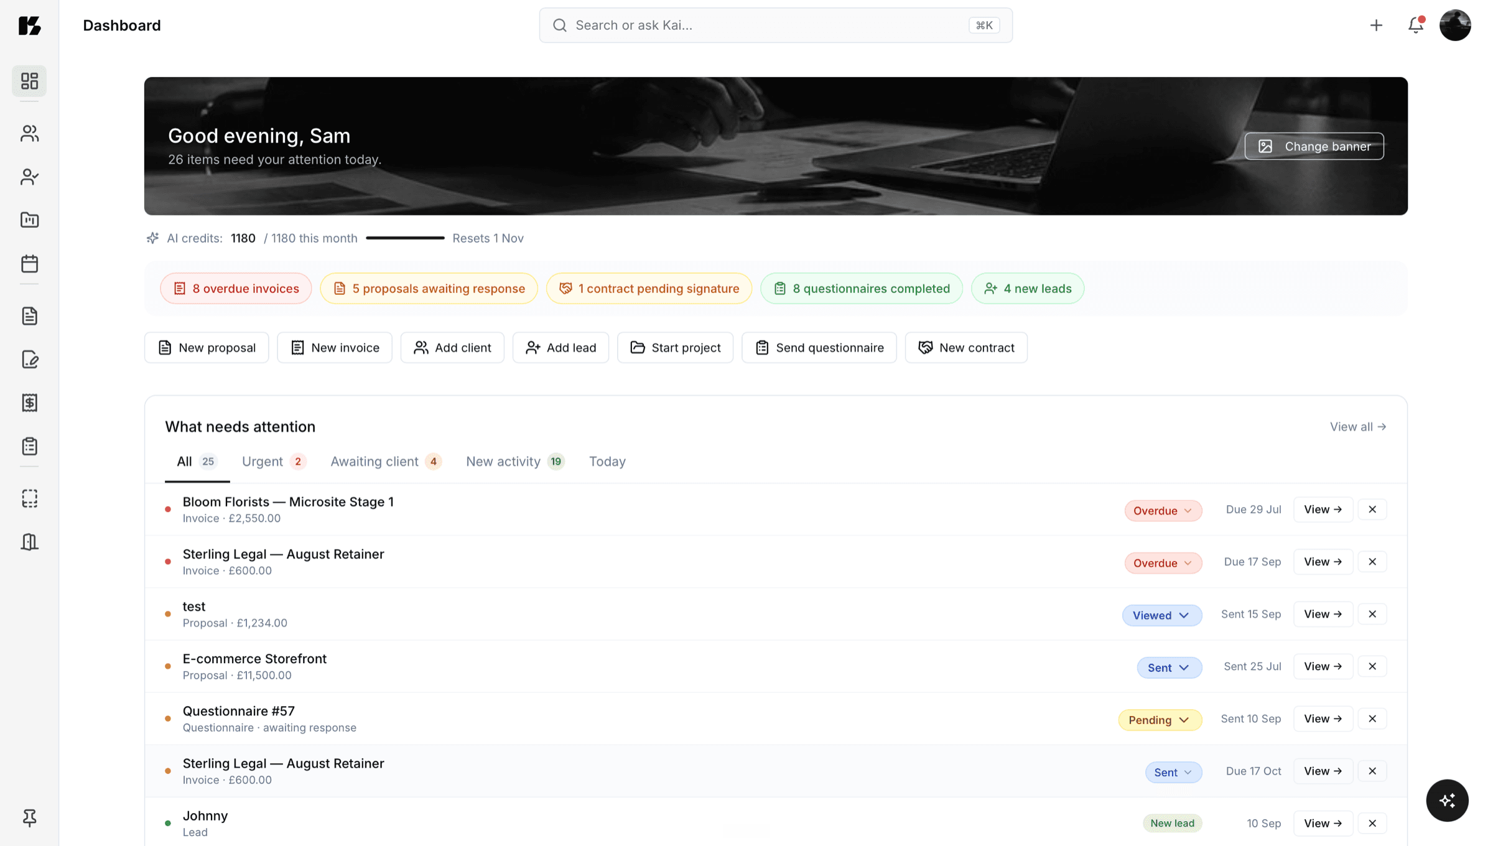Focus the Search or ask Kai field
The height and width of the screenshot is (846, 1493).
[x=775, y=25]
